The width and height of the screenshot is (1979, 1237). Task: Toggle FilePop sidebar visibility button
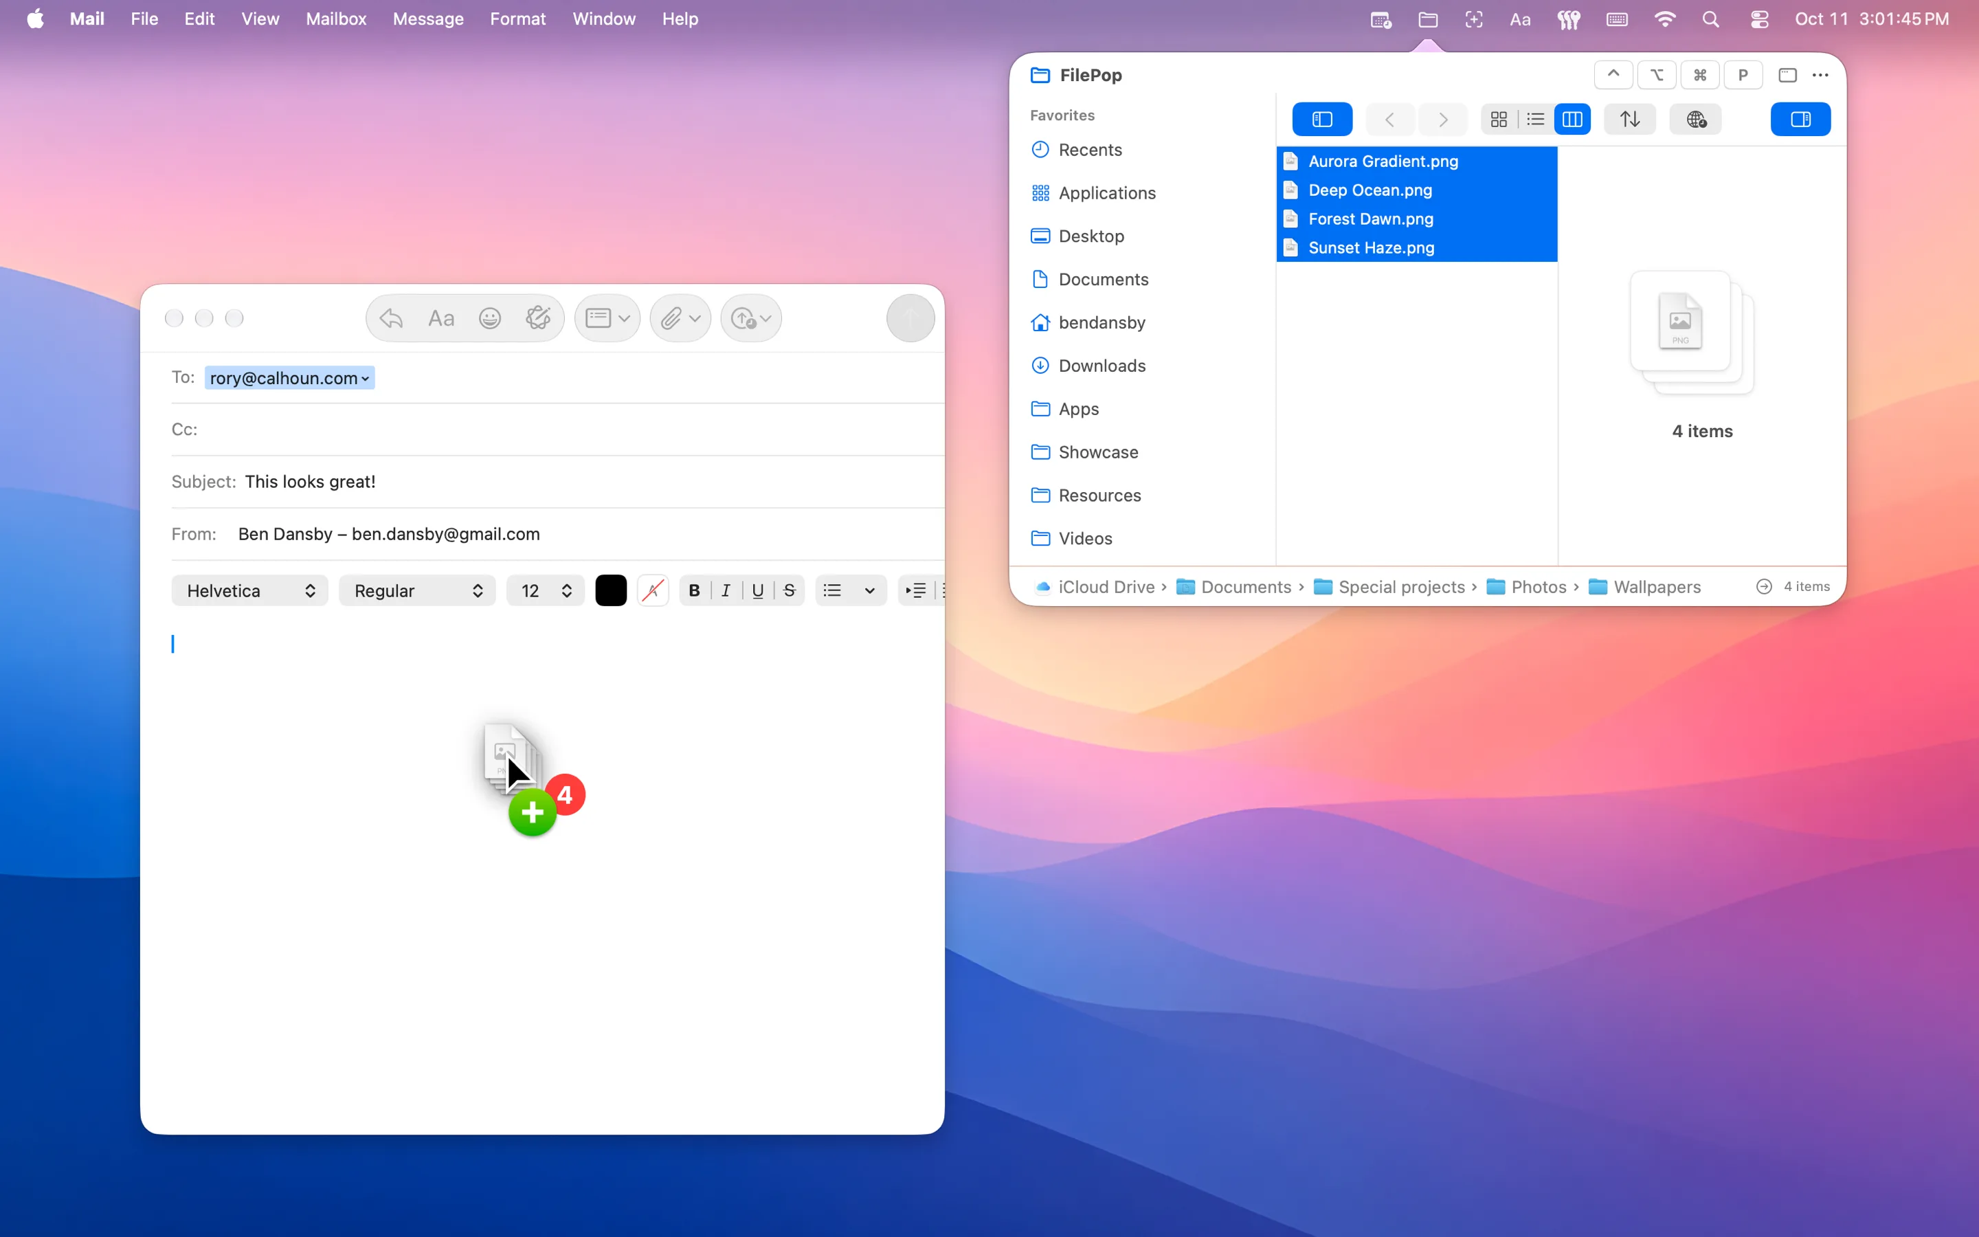[1321, 120]
